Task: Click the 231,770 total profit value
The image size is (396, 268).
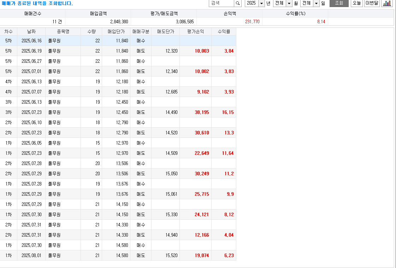Action: click(252, 22)
